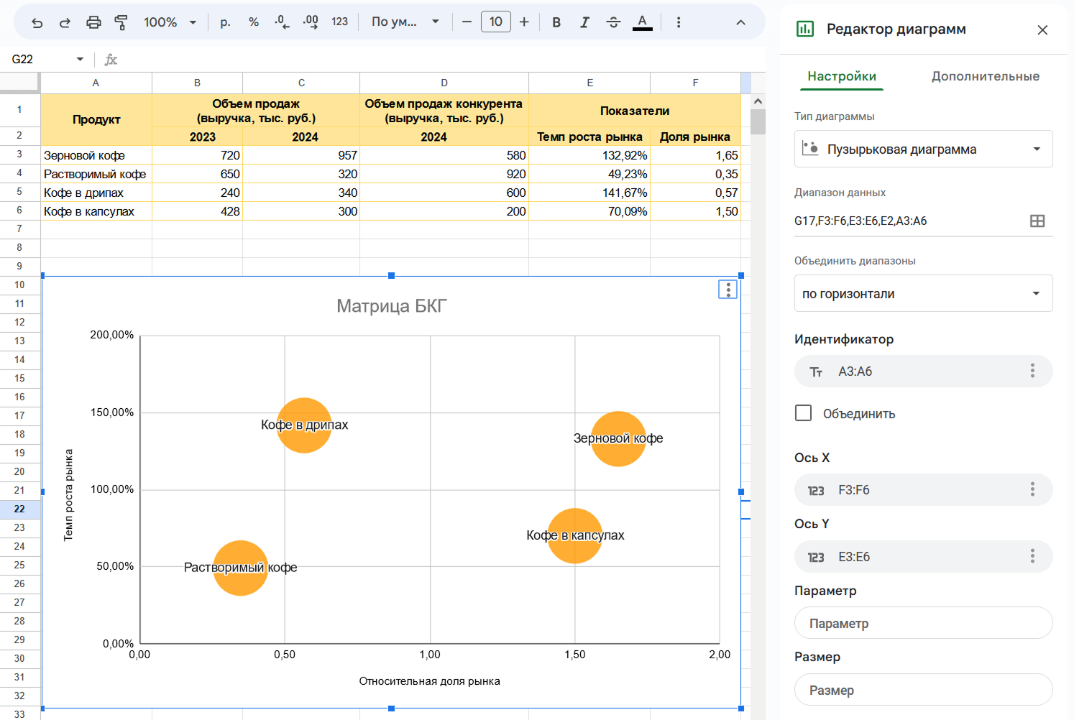Click the data range text G17,F3:F6,E3:E6
The image size is (1074, 720).
(x=860, y=221)
